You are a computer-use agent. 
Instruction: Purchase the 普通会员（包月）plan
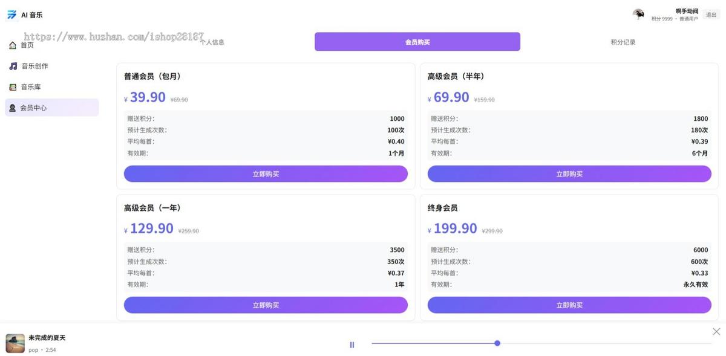266,173
